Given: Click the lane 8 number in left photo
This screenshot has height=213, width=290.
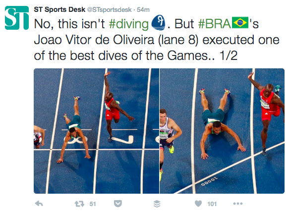Looking at the screenshot, I should pos(76,139).
